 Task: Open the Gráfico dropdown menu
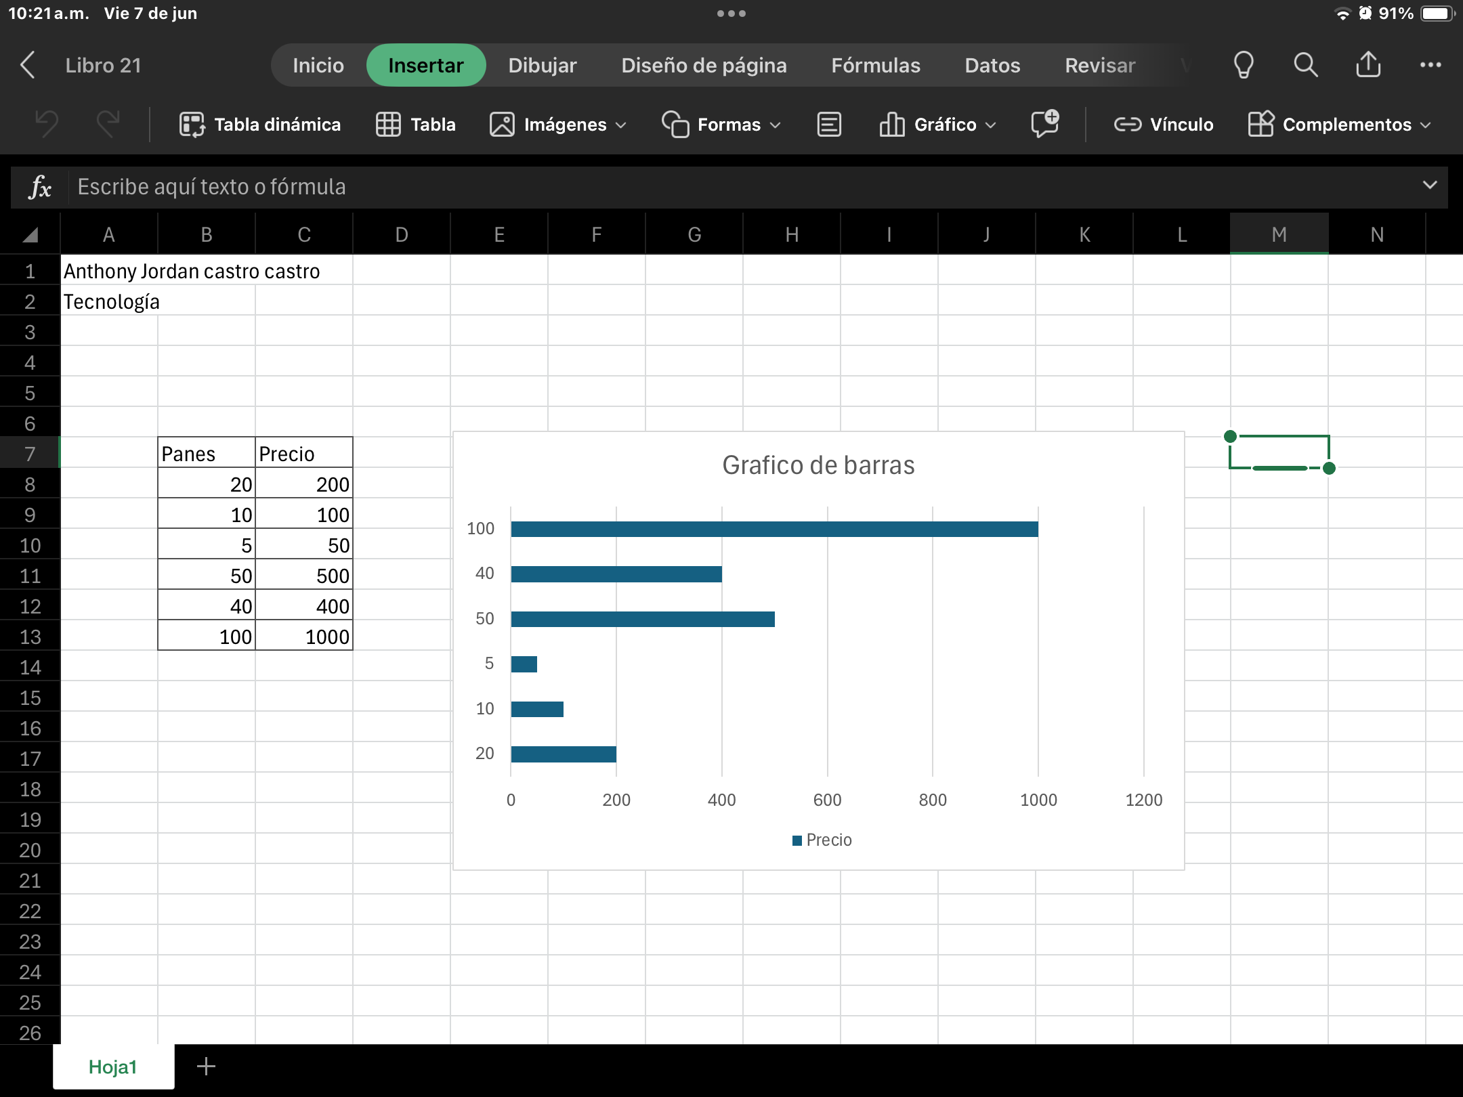pos(938,125)
